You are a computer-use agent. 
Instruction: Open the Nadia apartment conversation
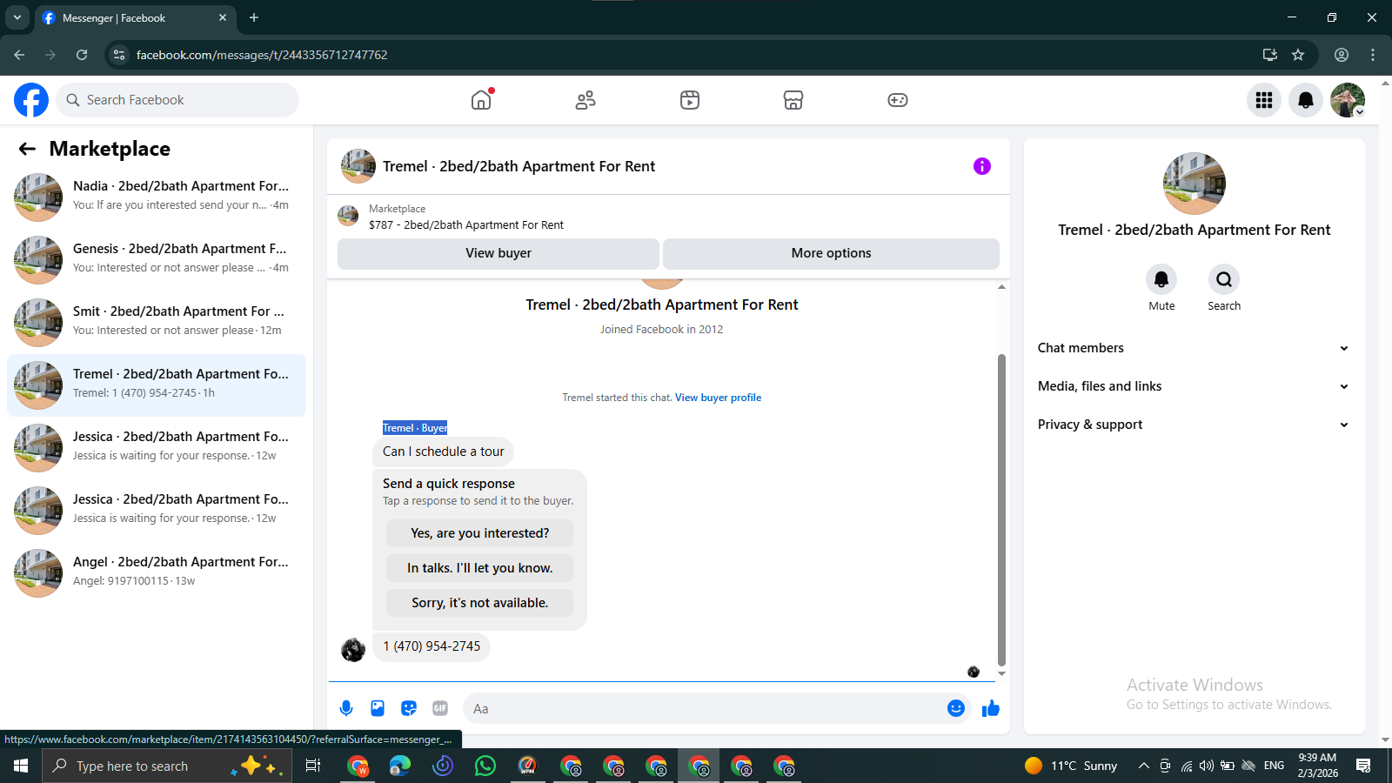(157, 197)
